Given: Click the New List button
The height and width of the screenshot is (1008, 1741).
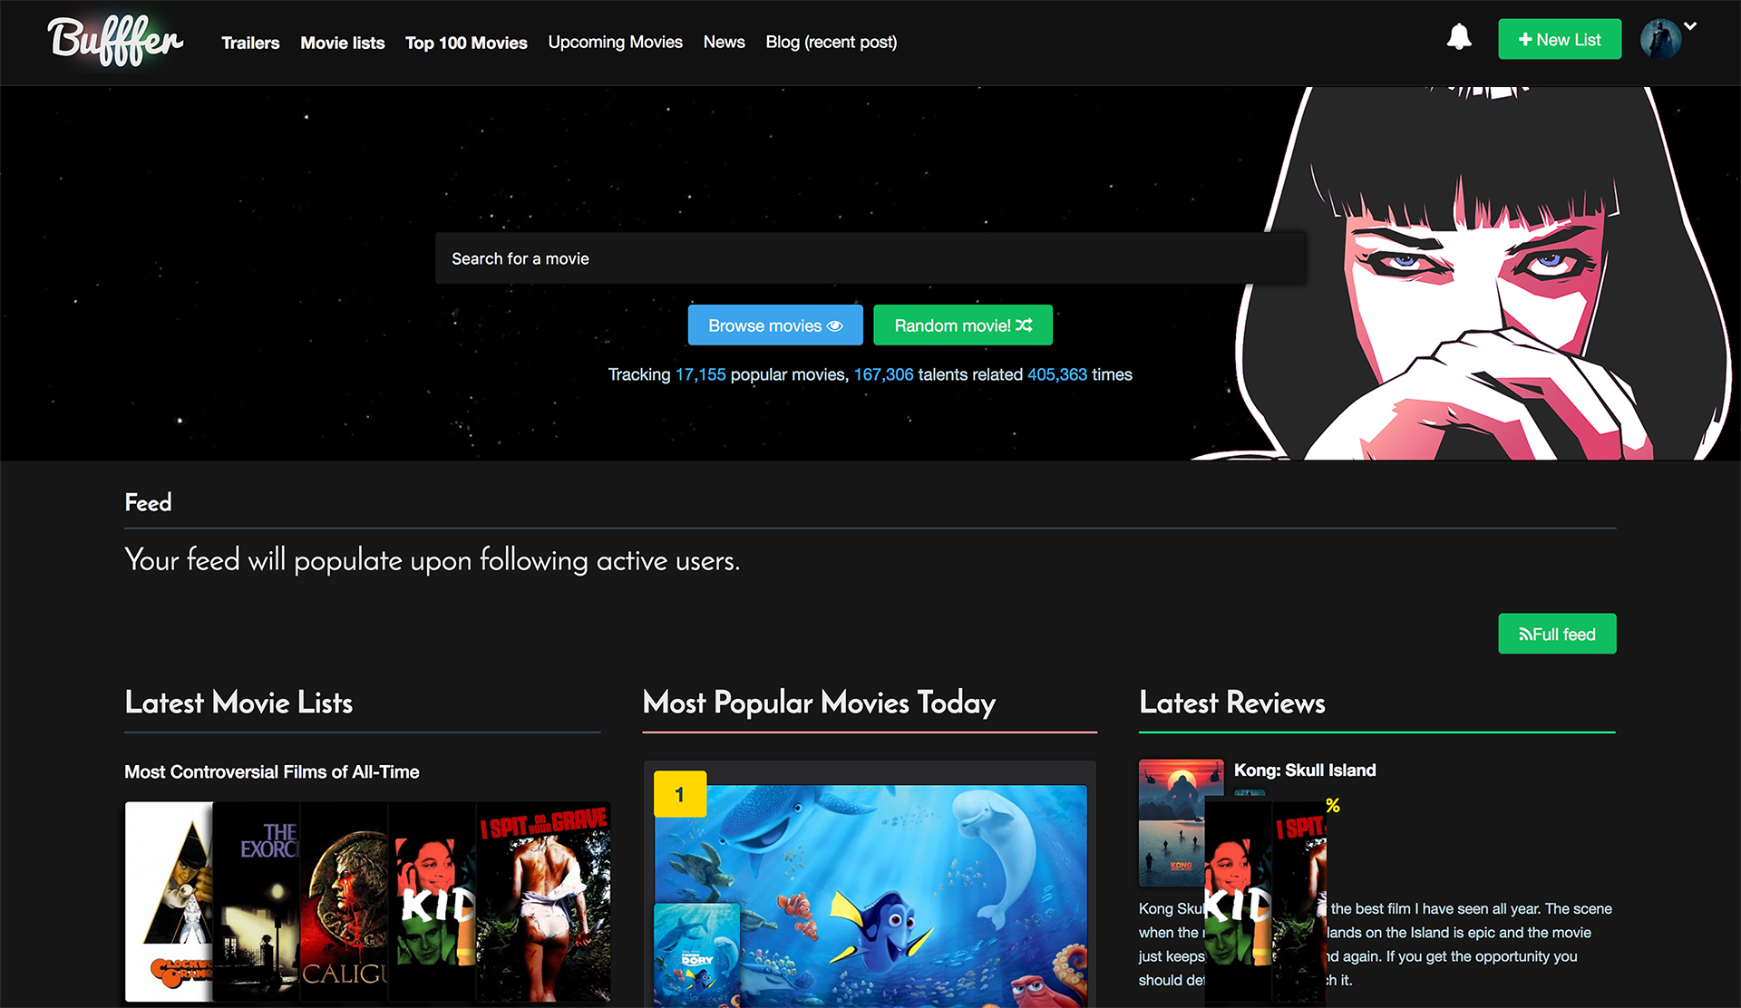Looking at the screenshot, I should [x=1560, y=40].
